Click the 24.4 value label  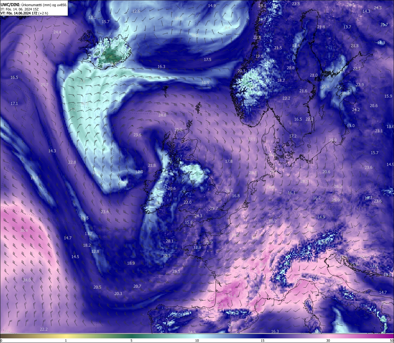click(x=57, y=32)
